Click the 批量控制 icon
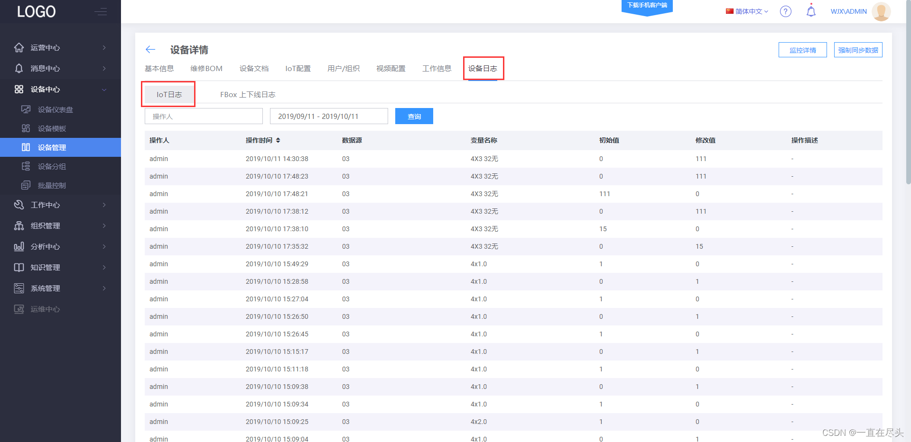 click(x=26, y=185)
